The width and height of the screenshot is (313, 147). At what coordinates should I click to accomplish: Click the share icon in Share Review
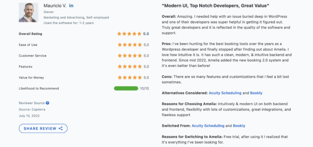tap(61, 129)
